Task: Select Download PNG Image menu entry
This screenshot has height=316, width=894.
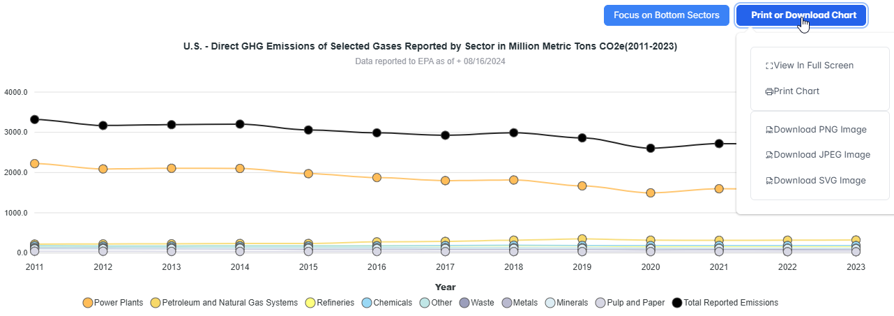Action: click(820, 130)
